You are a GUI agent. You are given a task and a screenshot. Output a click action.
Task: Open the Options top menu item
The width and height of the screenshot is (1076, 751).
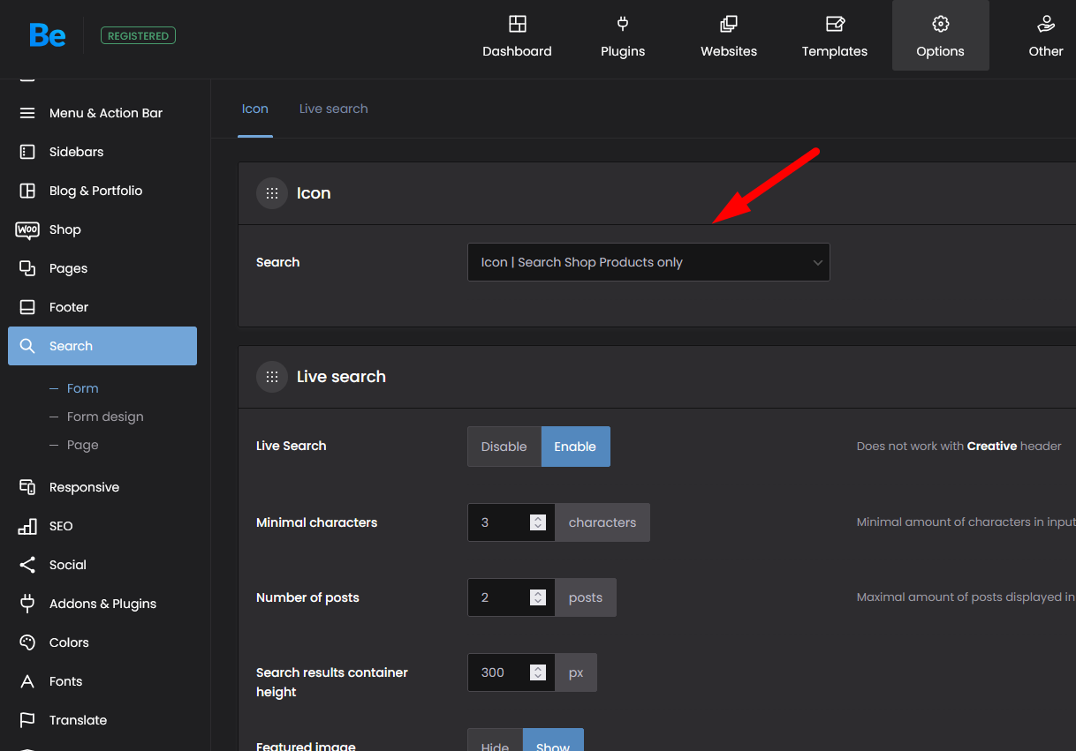pyautogui.click(x=940, y=36)
